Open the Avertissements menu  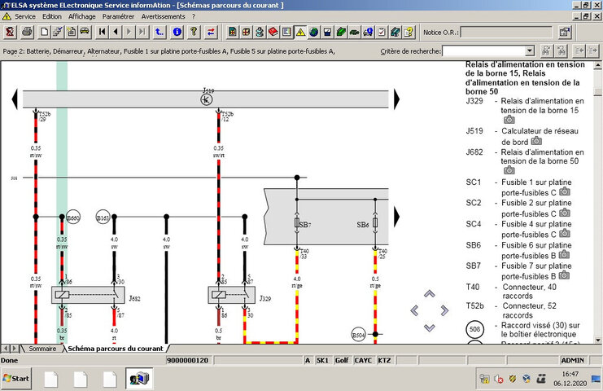[x=163, y=16]
